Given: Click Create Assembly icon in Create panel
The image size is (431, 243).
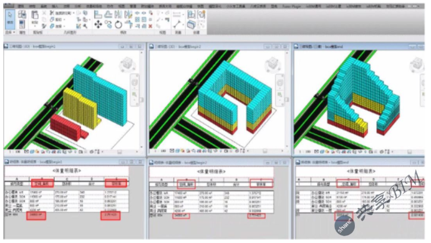Looking at the screenshot, I should pos(191,14).
